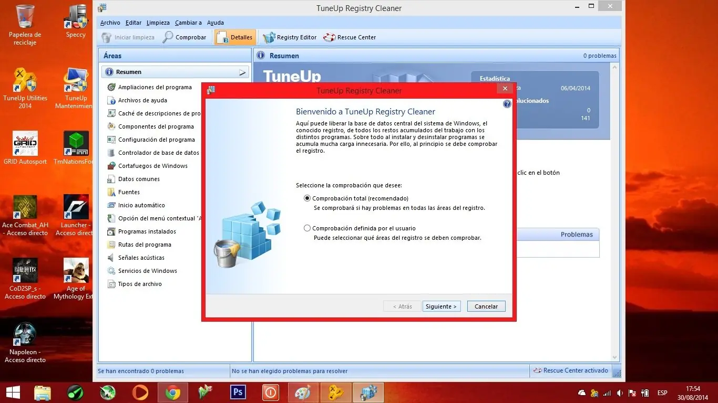Open the CoD2SP_s desktop shortcut

coord(25,279)
